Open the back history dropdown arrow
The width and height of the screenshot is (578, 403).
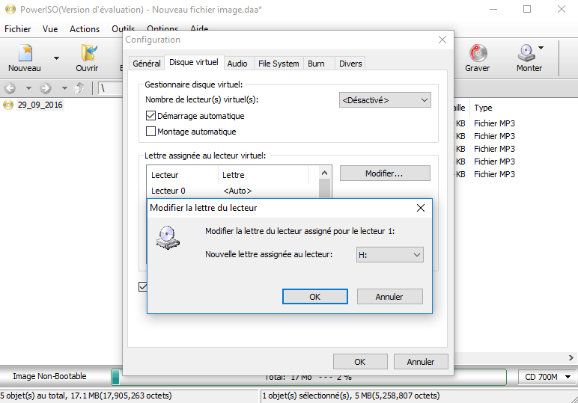coord(28,88)
